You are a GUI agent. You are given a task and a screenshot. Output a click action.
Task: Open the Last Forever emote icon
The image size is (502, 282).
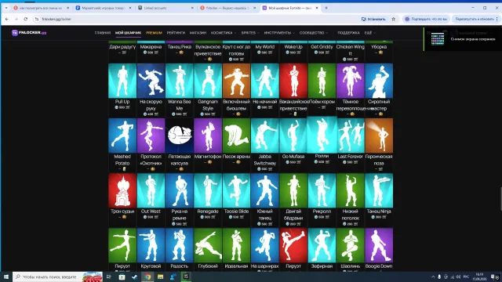click(351, 136)
